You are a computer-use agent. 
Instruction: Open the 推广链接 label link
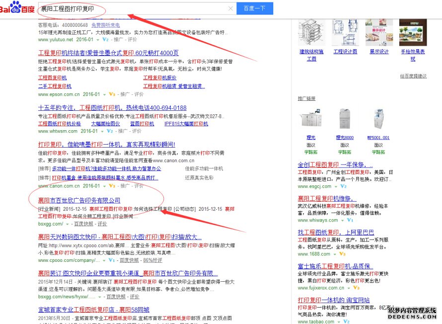coord(306,98)
